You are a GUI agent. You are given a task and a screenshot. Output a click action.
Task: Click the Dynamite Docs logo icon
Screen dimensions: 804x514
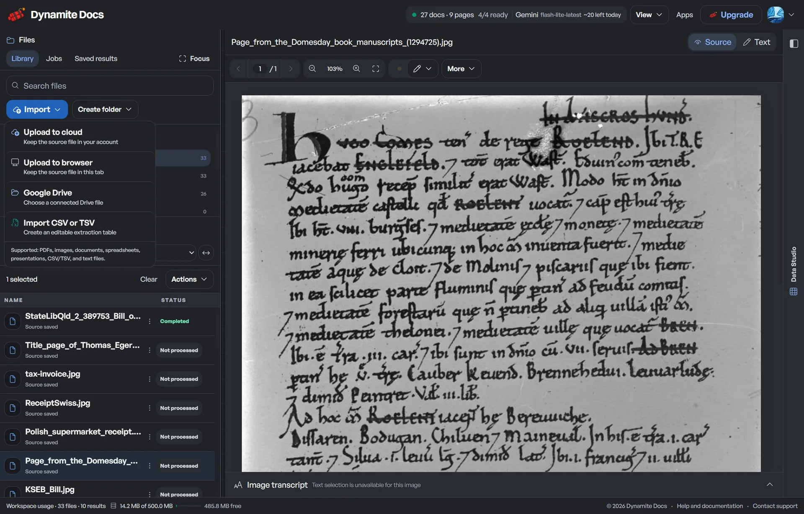click(16, 15)
